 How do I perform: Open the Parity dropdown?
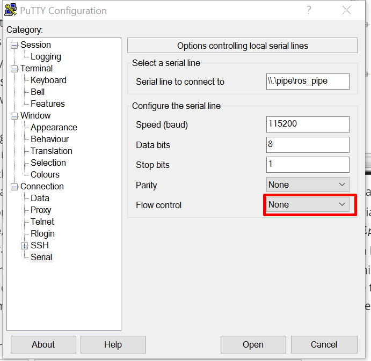308,185
